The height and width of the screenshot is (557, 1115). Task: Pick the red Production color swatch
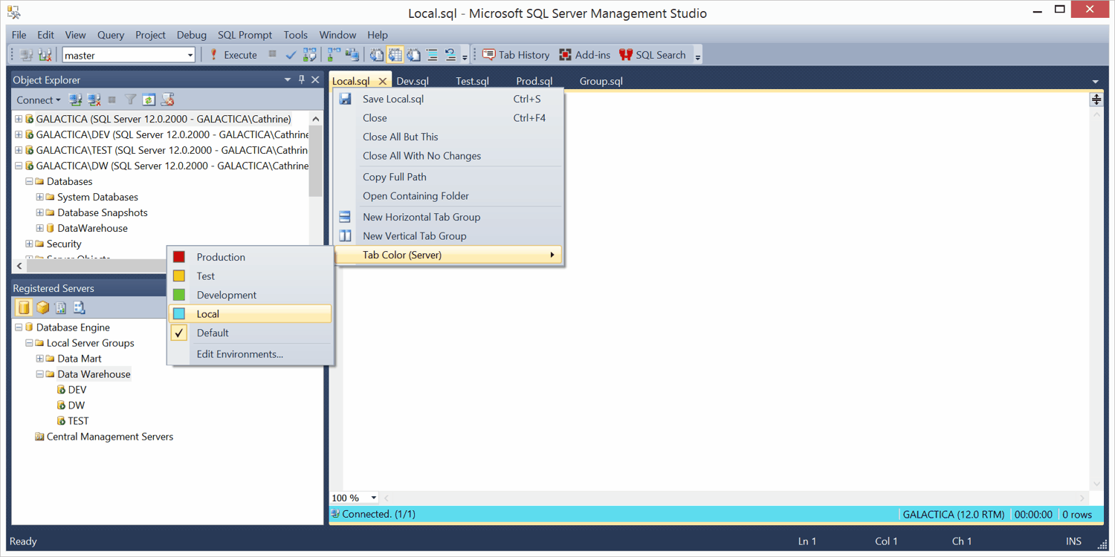pos(179,257)
